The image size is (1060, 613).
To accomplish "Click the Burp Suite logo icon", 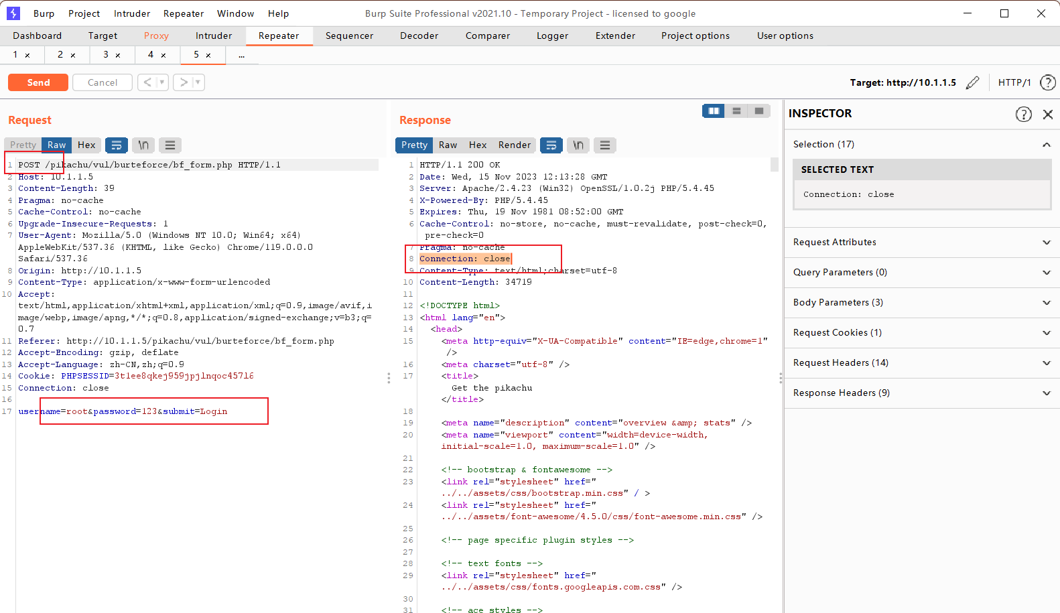I will (13, 13).
